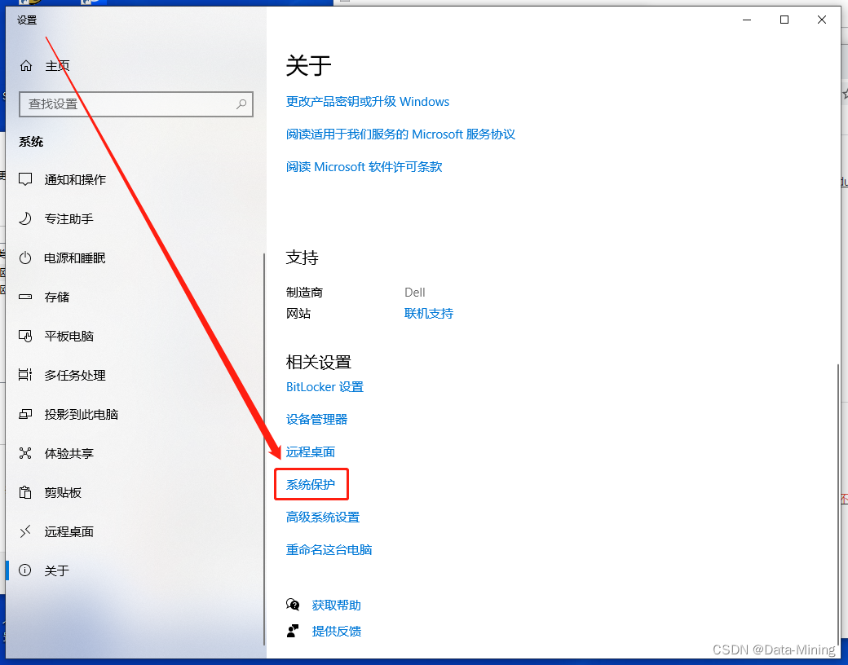
Task: Click the Home house icon
Action: 25,66
